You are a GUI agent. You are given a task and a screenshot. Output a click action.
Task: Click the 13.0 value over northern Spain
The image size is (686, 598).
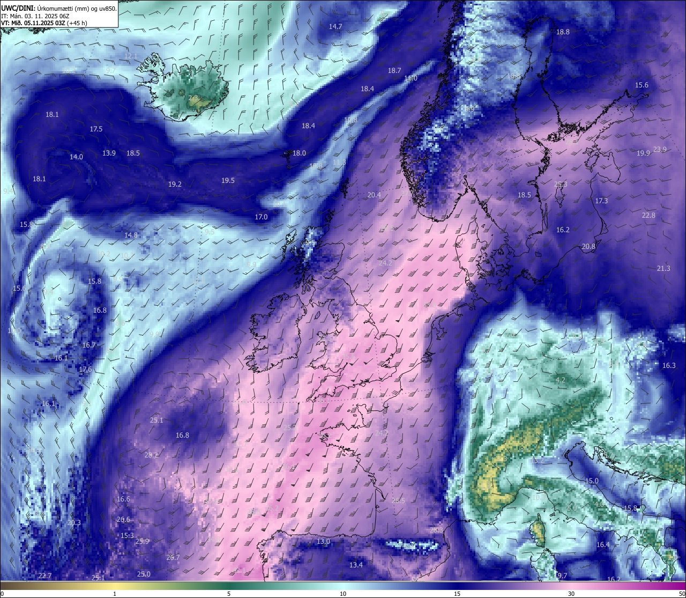(323, 541)
